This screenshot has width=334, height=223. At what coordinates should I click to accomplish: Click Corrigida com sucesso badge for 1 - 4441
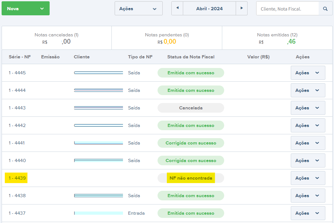(191, 143)
